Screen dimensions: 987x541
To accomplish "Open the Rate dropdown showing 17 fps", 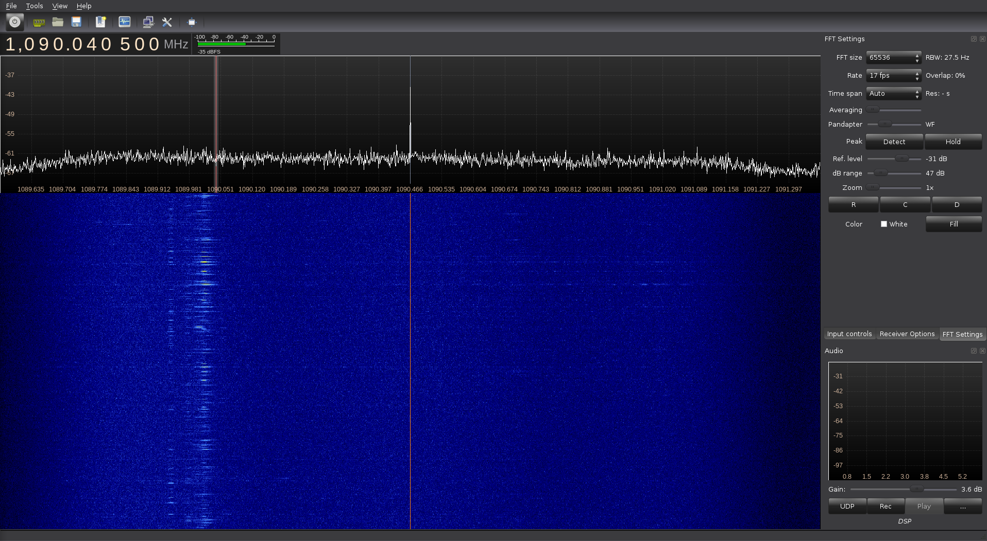I will point(893,76).
